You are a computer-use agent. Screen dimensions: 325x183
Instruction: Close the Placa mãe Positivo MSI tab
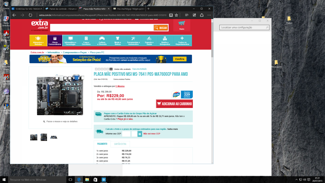point(109,9)
